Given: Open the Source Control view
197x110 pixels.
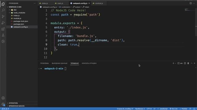Looking at the screenshot, I should 3,16.
